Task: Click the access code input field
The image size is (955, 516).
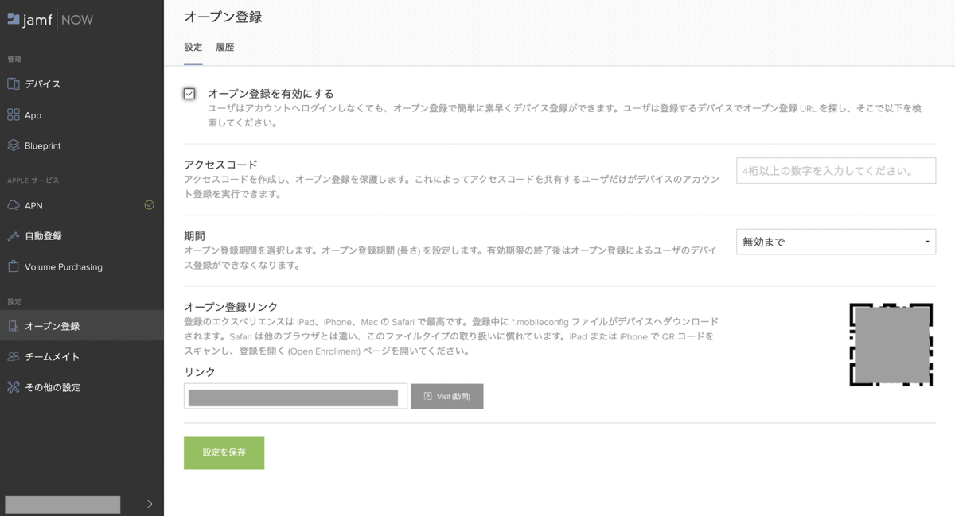Action: (836, 170)
